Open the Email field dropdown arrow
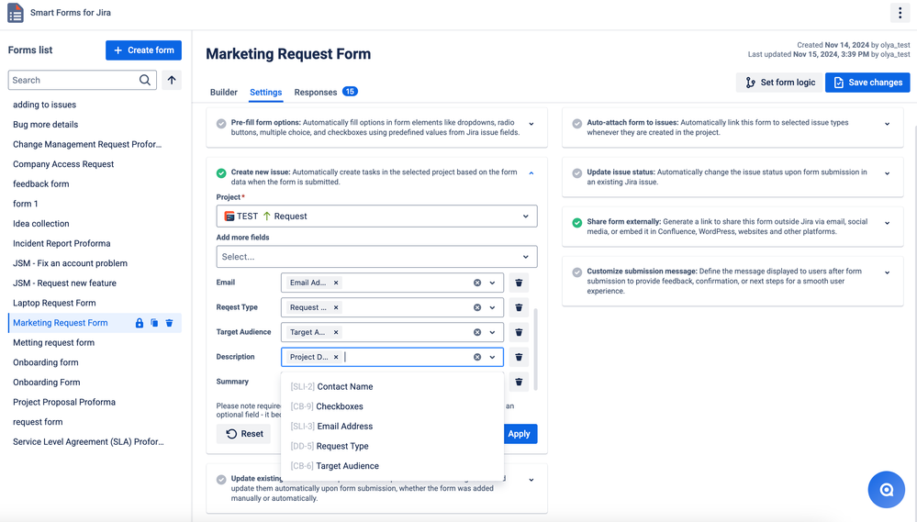The image size is (917, 522). coord(492,283)
